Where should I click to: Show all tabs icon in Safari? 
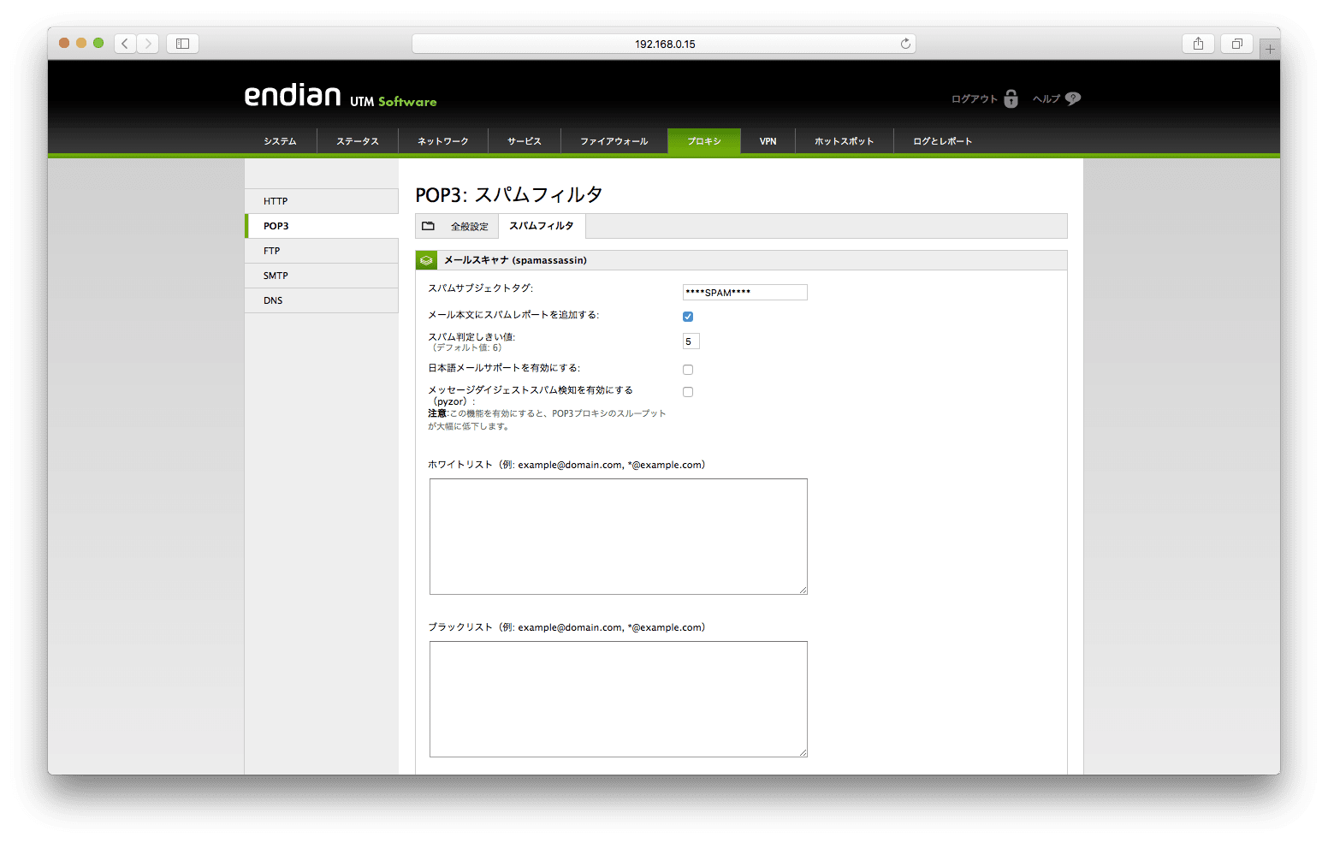(x=1236, y=44)
